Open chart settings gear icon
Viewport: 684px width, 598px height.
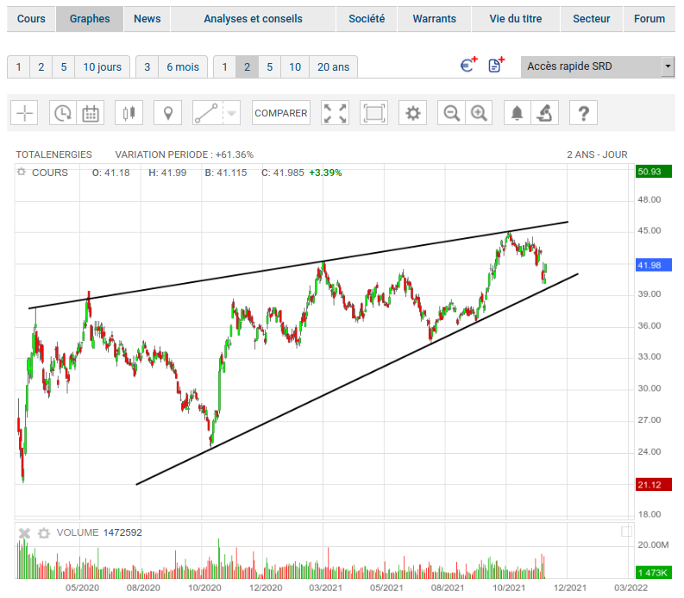pos(412,113)
